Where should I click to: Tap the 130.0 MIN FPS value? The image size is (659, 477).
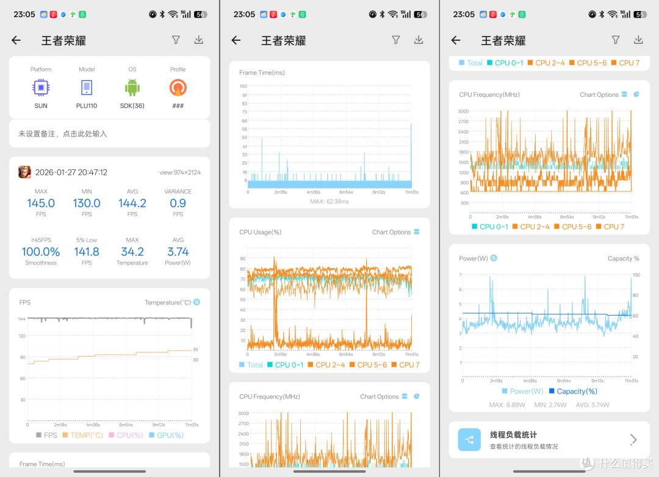coord(87,203)
